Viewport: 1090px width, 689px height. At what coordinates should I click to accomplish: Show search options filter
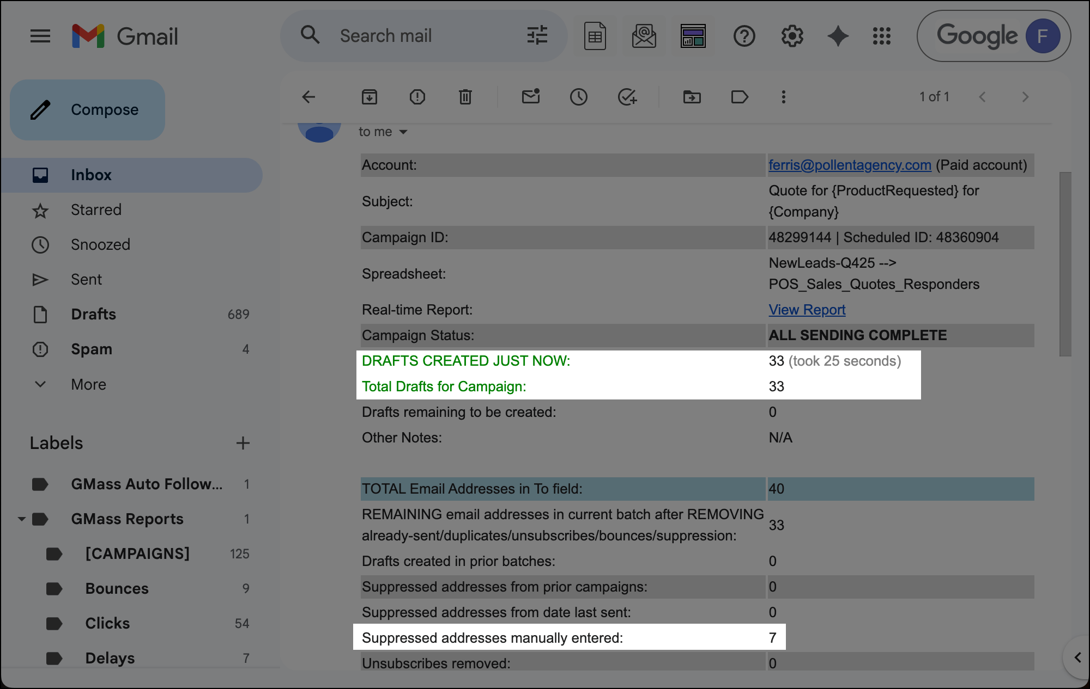point(537,36)
